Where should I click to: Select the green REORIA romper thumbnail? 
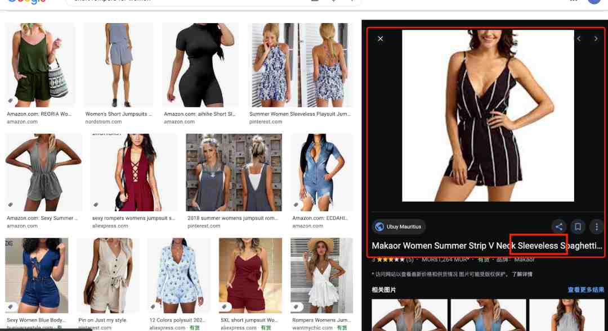pyautogui.click(x=39, y=65)
